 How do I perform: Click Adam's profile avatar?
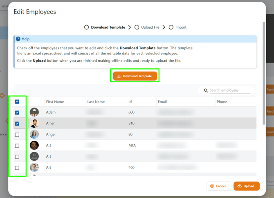[x=34, y=112]
